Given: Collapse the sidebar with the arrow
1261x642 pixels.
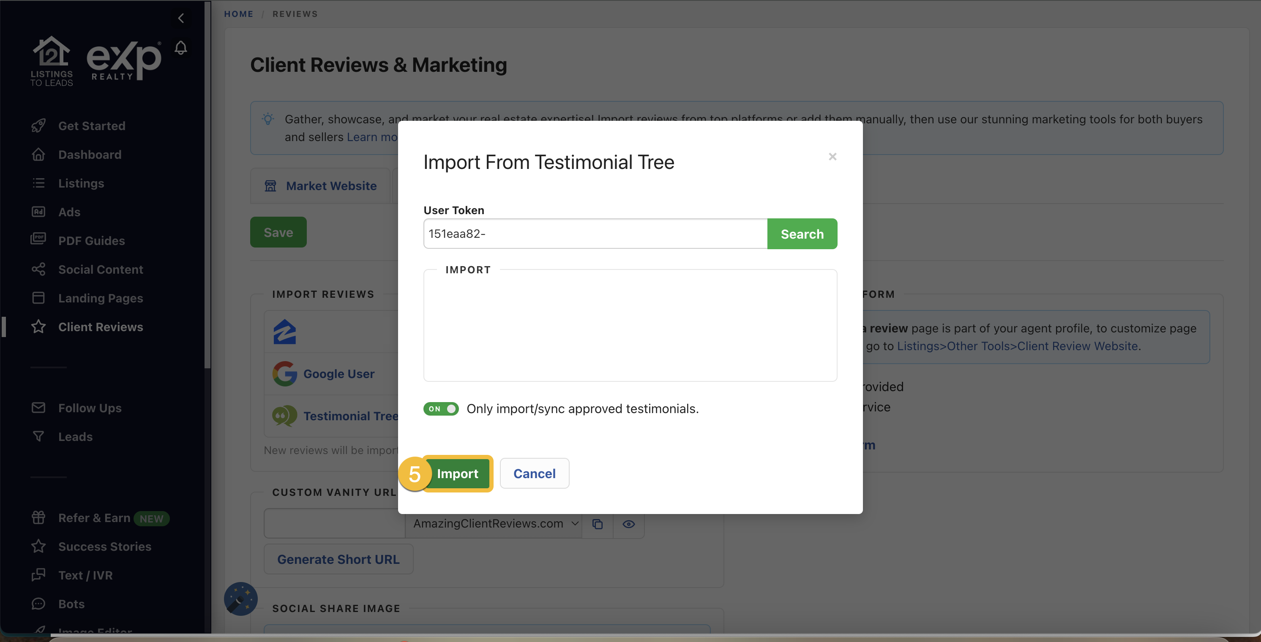Looking at the screenshot, I should (180, 18).
